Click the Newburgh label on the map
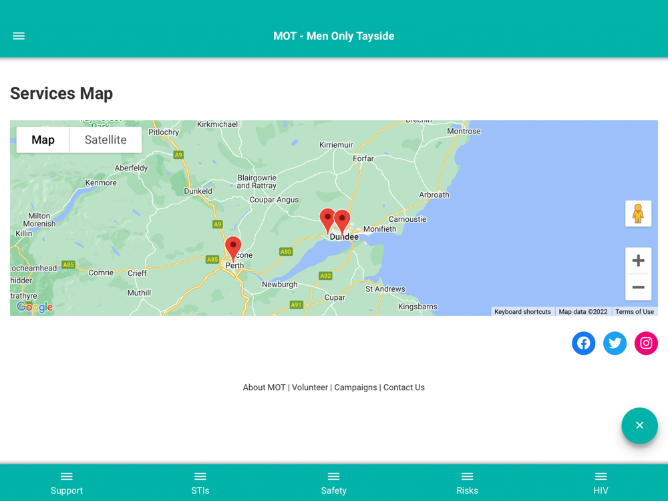Image resolution: width=668 pixels, height=501 pixels. pos(279,284)
